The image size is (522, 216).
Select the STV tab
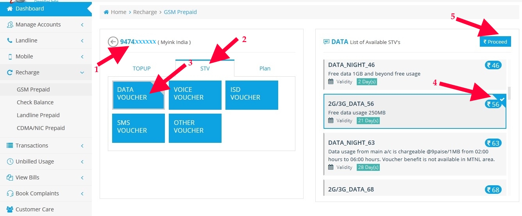(x=205, y=68)
